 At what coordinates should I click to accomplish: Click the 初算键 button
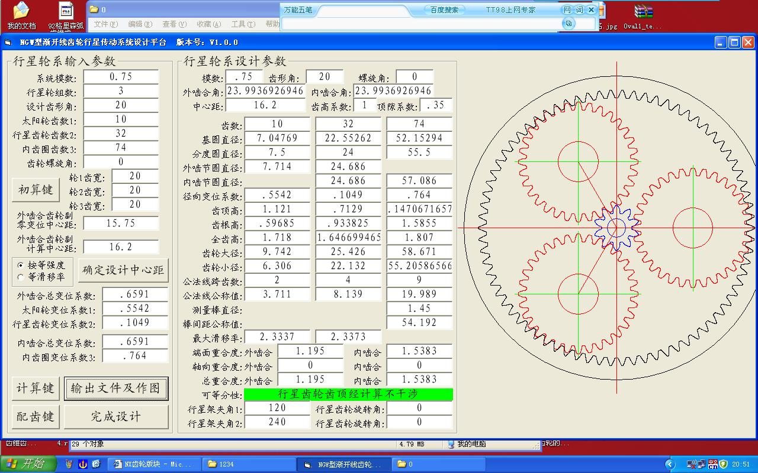[x=36, y=190]
